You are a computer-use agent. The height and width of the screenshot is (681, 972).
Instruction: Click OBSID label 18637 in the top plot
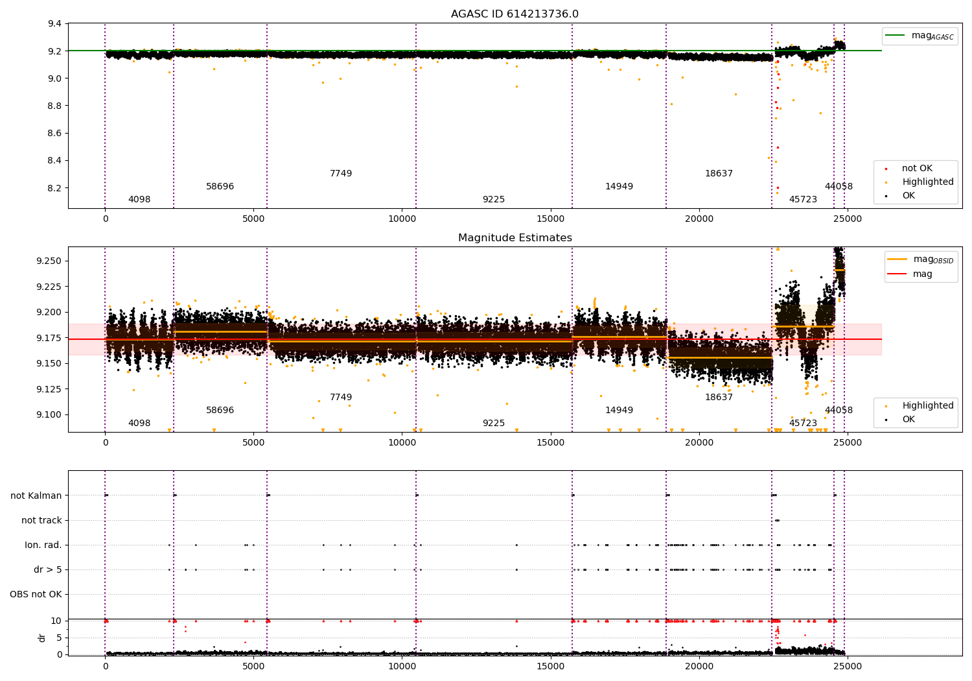click(x=719, y=173)
